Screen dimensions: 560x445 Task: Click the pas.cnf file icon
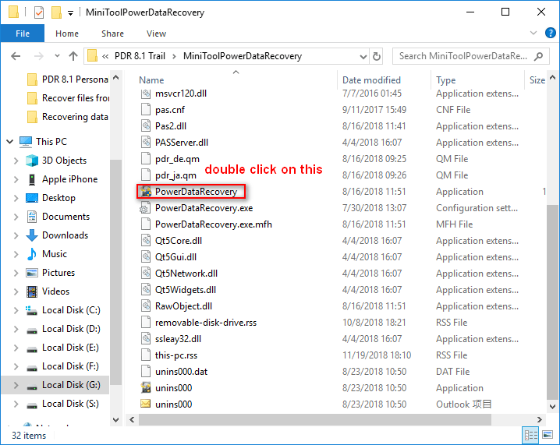click(x=146, y=110)
